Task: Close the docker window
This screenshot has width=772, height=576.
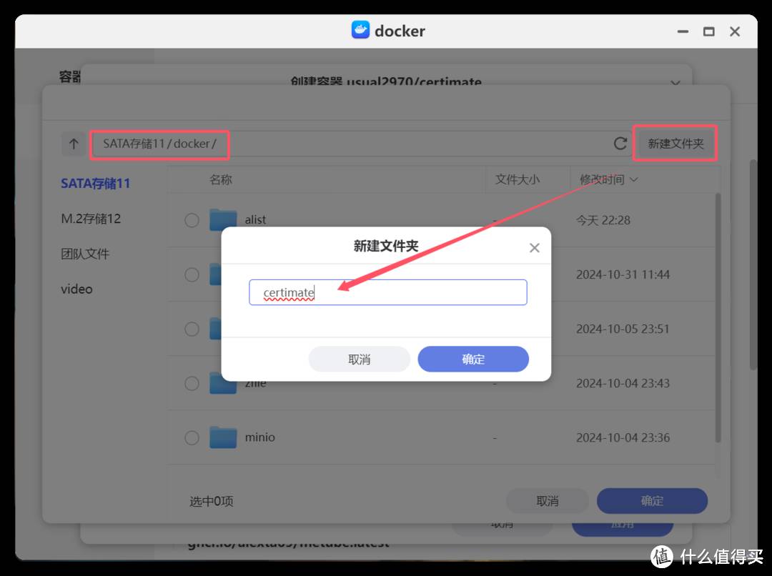Action: (735, 31)
